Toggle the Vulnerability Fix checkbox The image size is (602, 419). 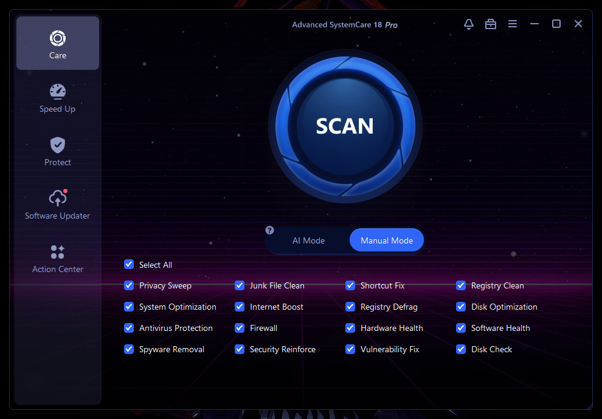pos(350,349)
